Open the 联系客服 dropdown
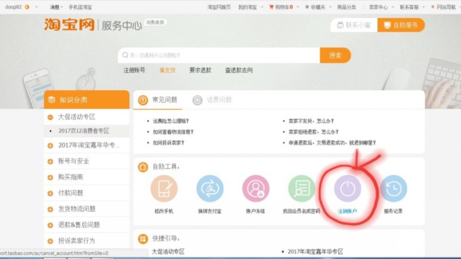 (x=412, y=7)
